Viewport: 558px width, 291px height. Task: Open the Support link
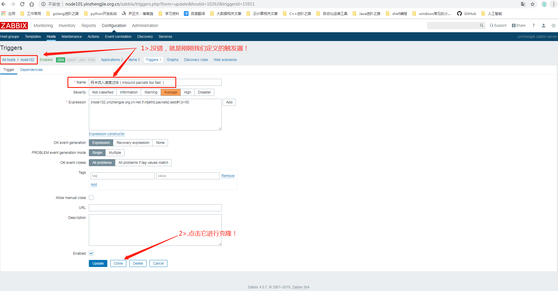498,25
